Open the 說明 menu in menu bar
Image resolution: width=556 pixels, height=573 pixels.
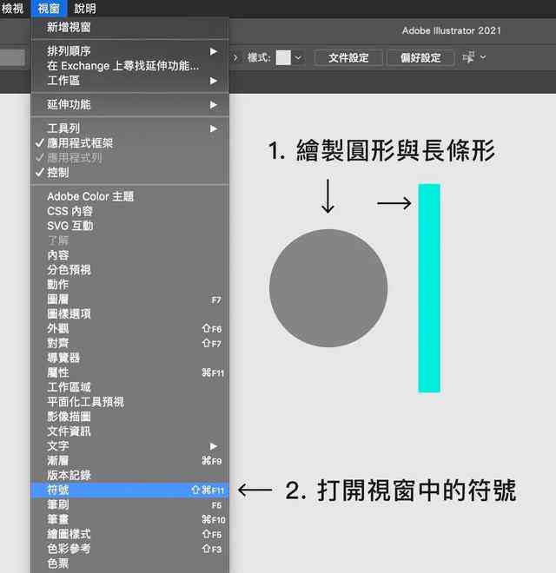coord(85,8)
